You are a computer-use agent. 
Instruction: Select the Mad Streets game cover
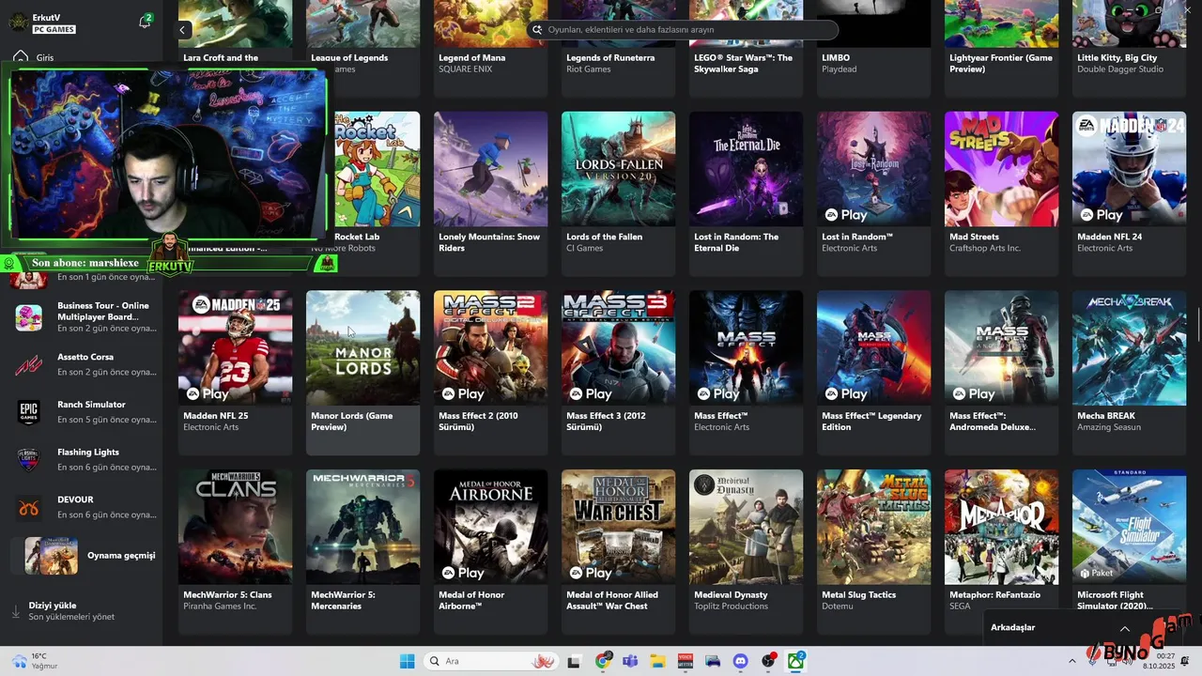tap(1001, 169)
